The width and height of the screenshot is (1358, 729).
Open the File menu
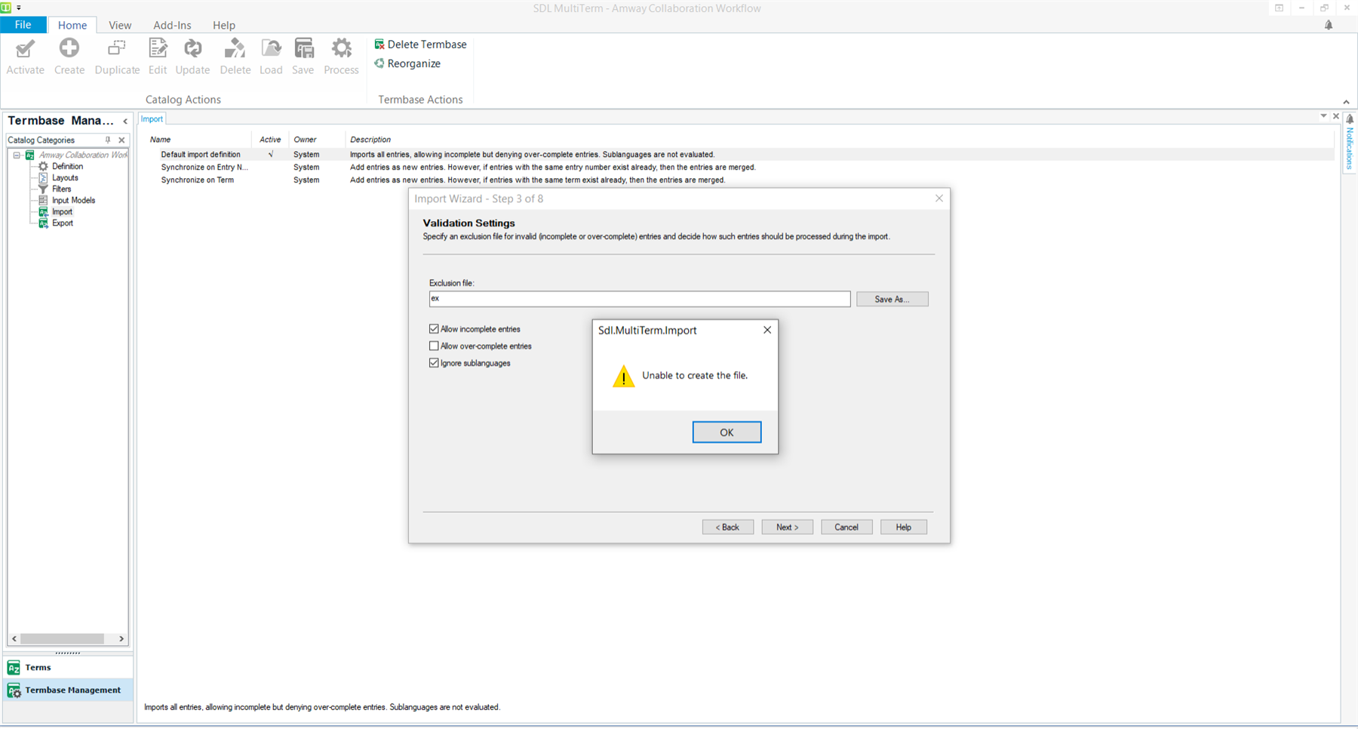23,25
